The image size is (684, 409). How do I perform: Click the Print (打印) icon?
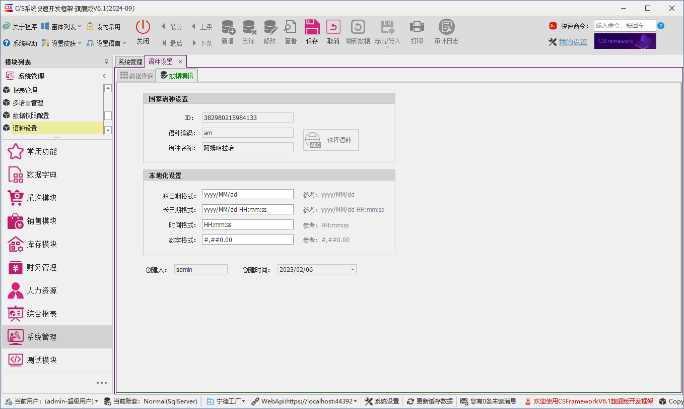click(417, 27)
